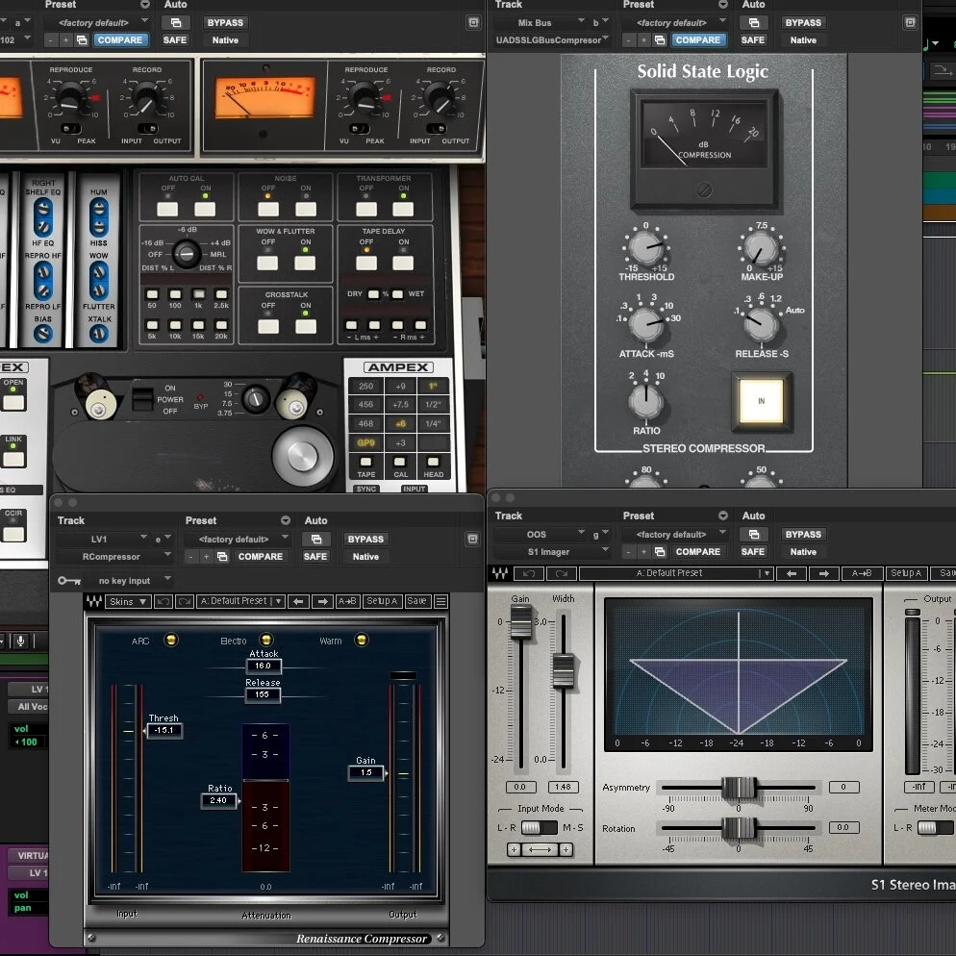Image resolution: width=956 pixels, height=956 pixels.
Task: Open automation enable window in SSL compressor header
Action: tap(754, 22)
